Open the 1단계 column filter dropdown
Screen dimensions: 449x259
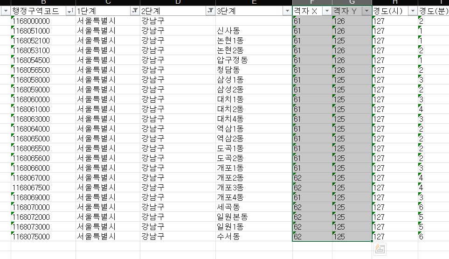click(x=134, y=11)
